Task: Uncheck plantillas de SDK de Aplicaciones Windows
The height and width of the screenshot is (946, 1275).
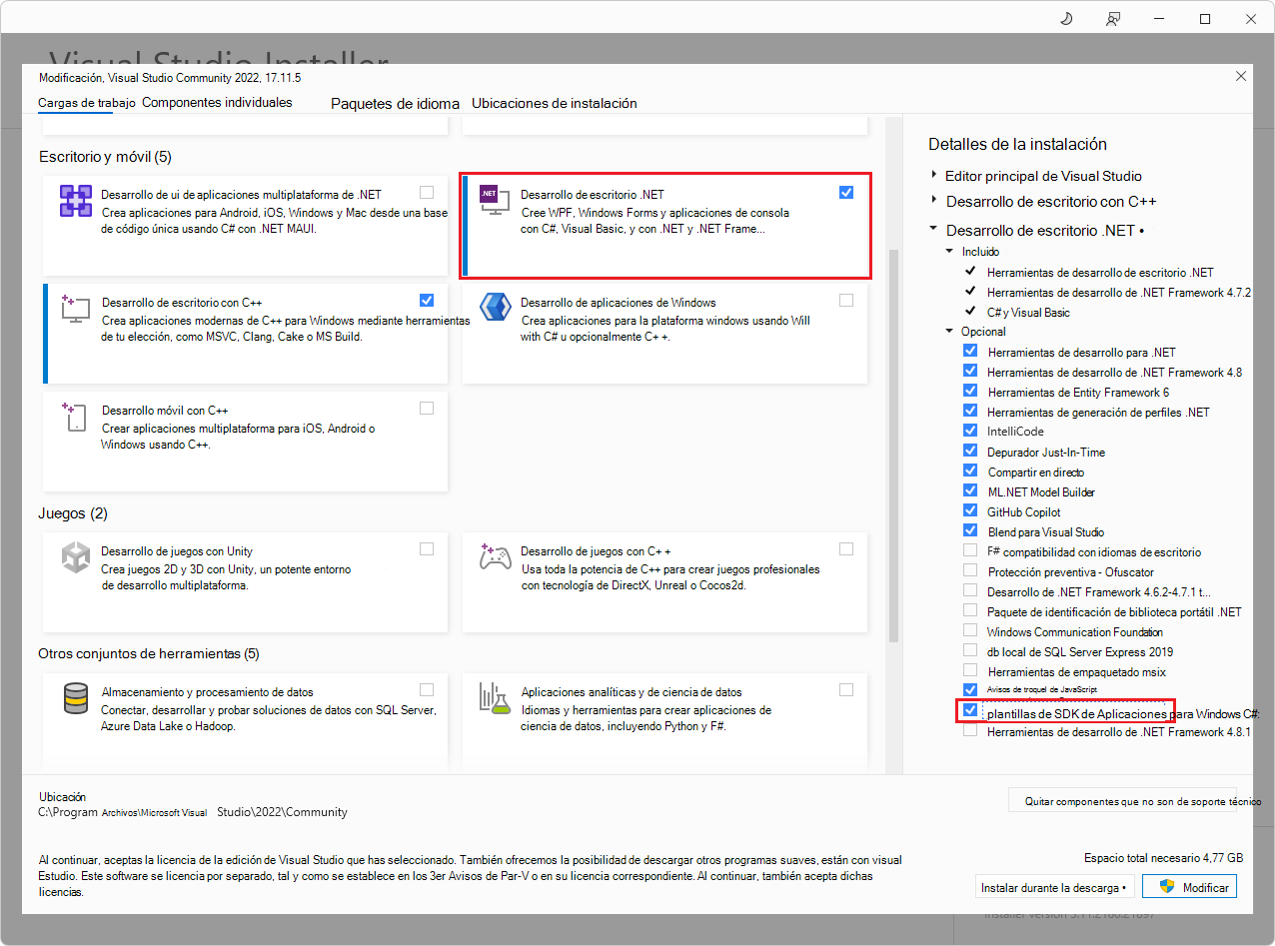Action: coord(970,710)
